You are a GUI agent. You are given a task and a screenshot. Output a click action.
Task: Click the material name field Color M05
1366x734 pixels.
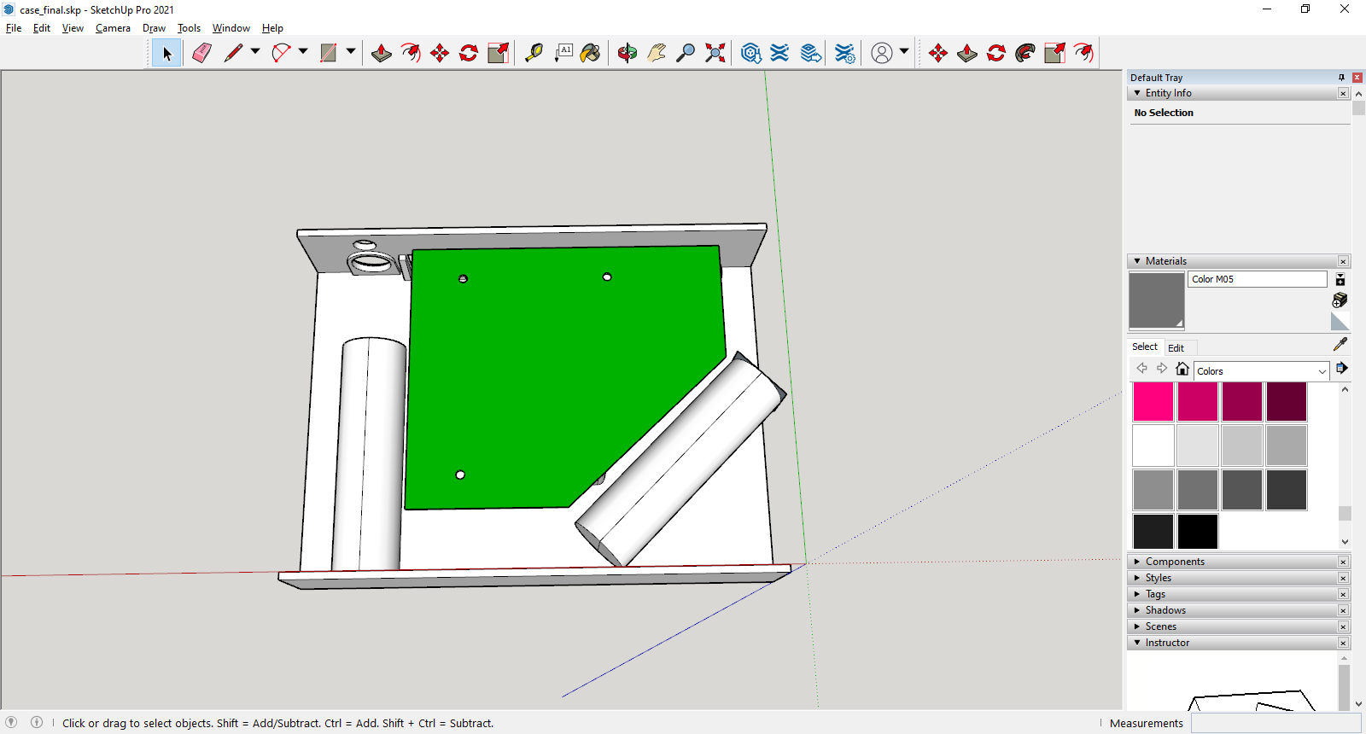coord(1257,279)
